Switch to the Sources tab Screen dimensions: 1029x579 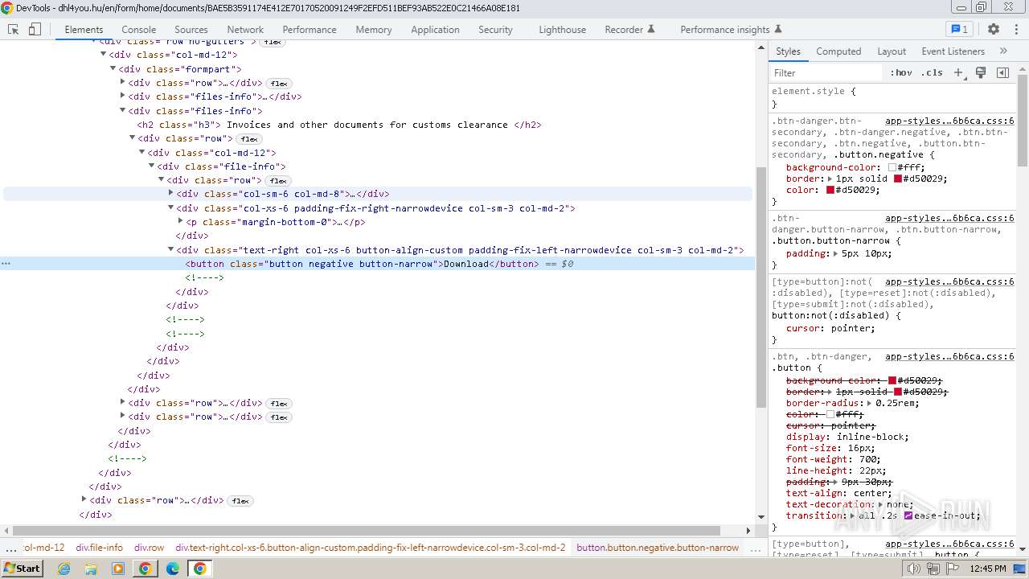click(x=191, y=29)
